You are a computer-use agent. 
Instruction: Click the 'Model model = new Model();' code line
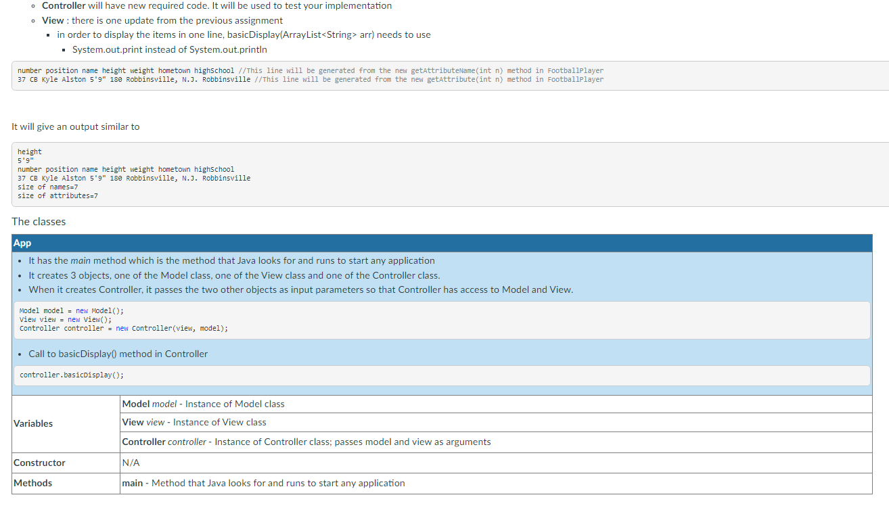(x=72, y=311)
